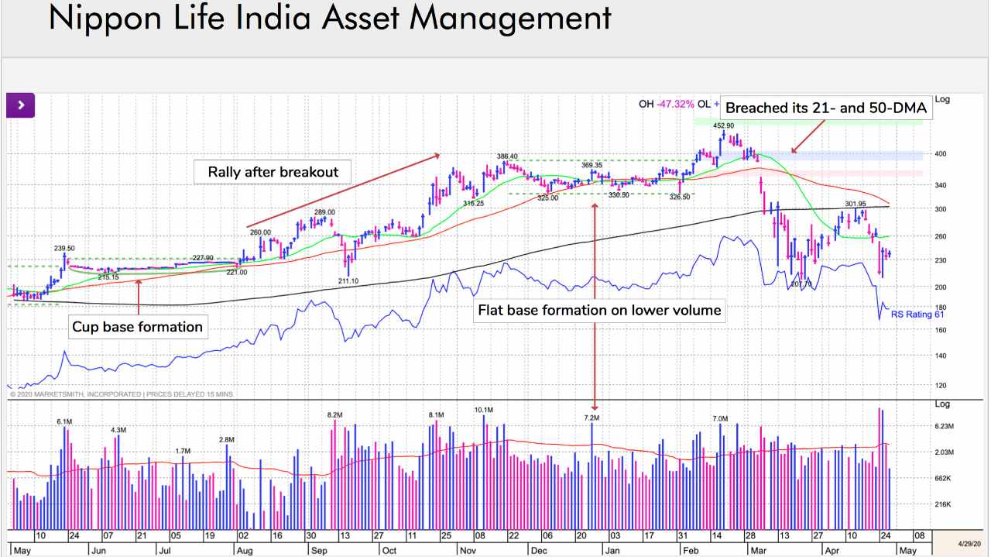
Task: Click the 7.0M volume label
Action: click(720, 418)
